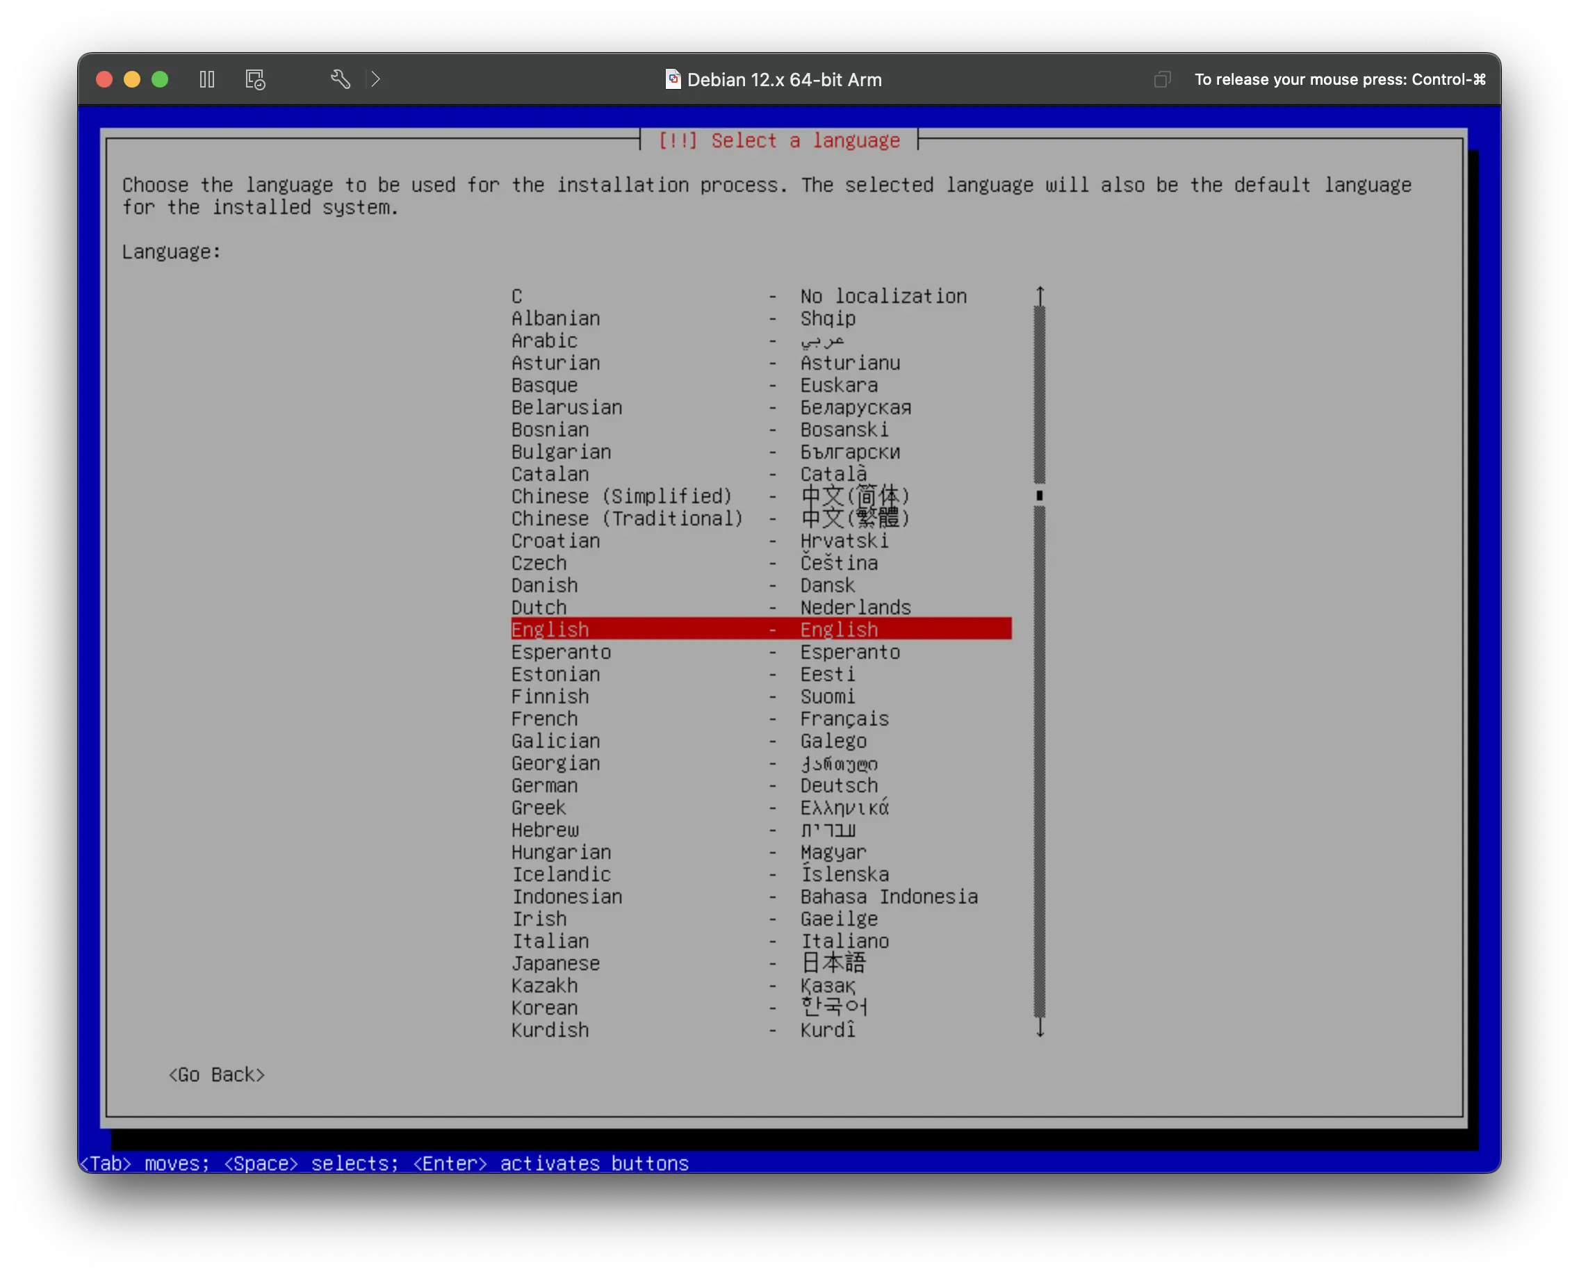
Task: Activate the Go Back button
Action: pos(217,1074)
